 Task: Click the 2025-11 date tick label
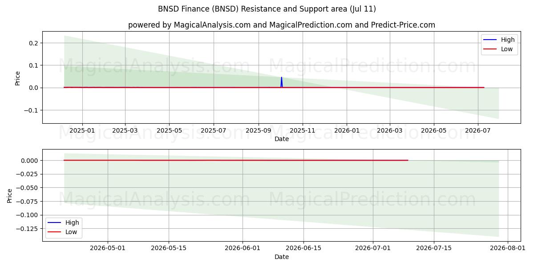pyautogui.click(x=303, y=130)
